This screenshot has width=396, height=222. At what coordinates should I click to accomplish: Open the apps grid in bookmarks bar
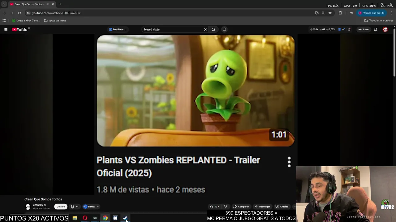(x=4, y=21)
